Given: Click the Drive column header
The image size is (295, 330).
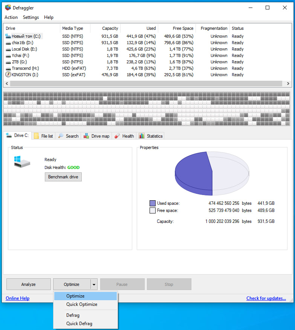Looking at the screenshot, I should [x=32, y=28].
